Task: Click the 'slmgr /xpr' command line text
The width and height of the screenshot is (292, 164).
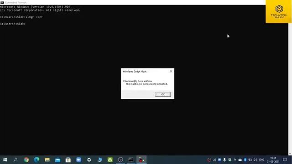Action: (34, 17)
